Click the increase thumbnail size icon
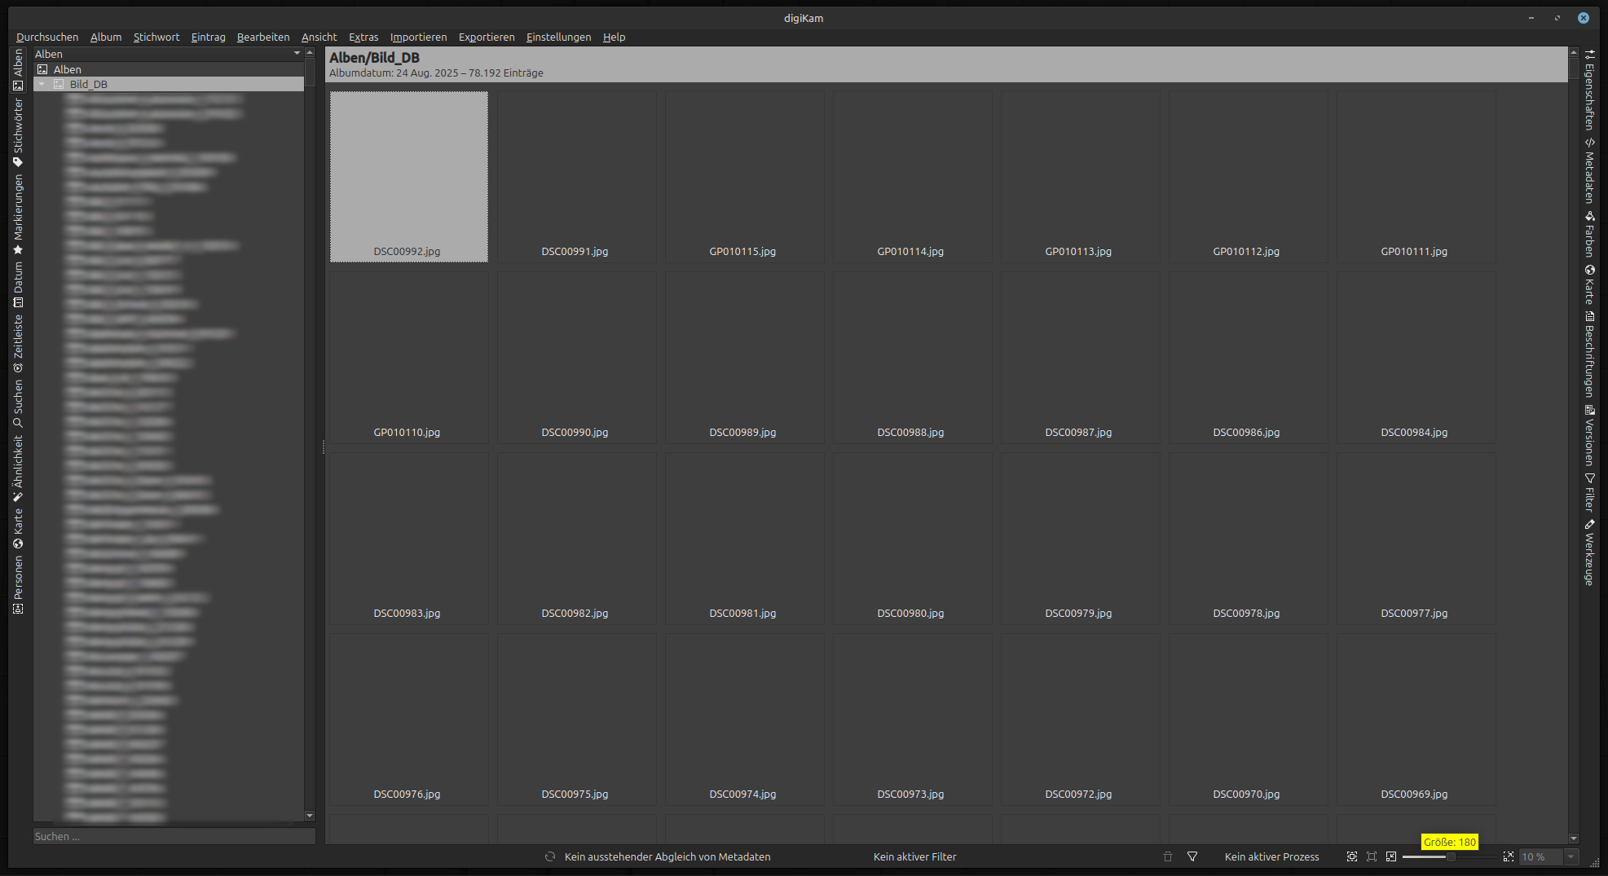Screen dimensions: 1608x876 [1509, 856]
